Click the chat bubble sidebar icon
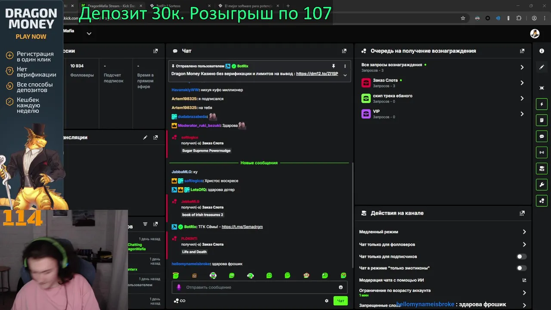Image resolution: width=551 pixels, height=310 pixels. coord(542,136)
